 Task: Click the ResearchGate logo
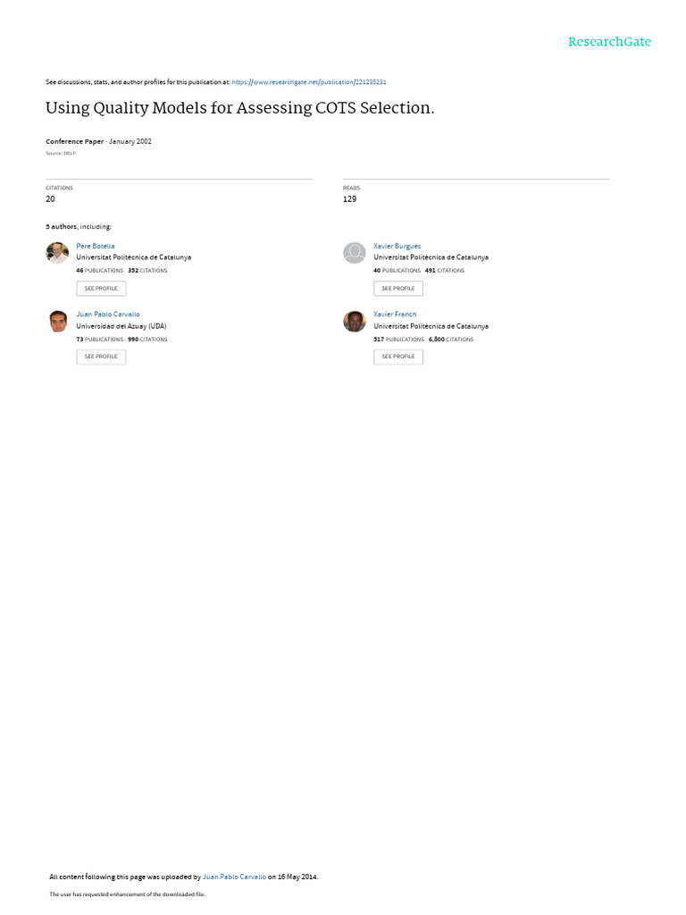pyautogui.click(x=609, y=42)
